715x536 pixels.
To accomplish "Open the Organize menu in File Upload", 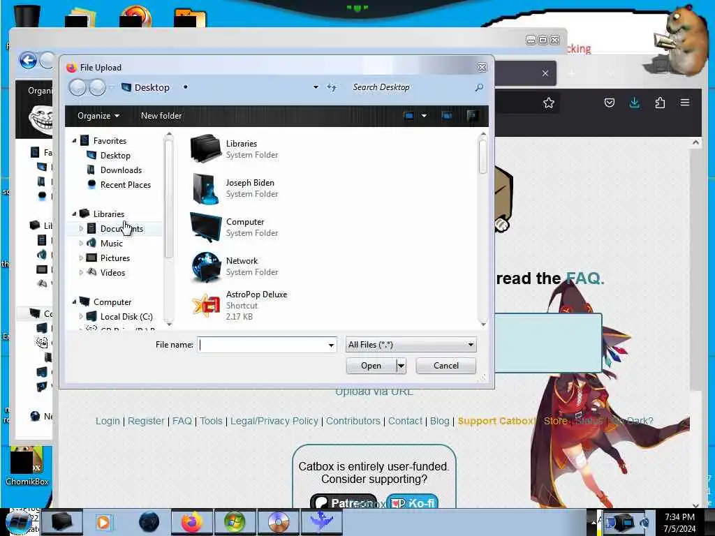I will 98,116.
